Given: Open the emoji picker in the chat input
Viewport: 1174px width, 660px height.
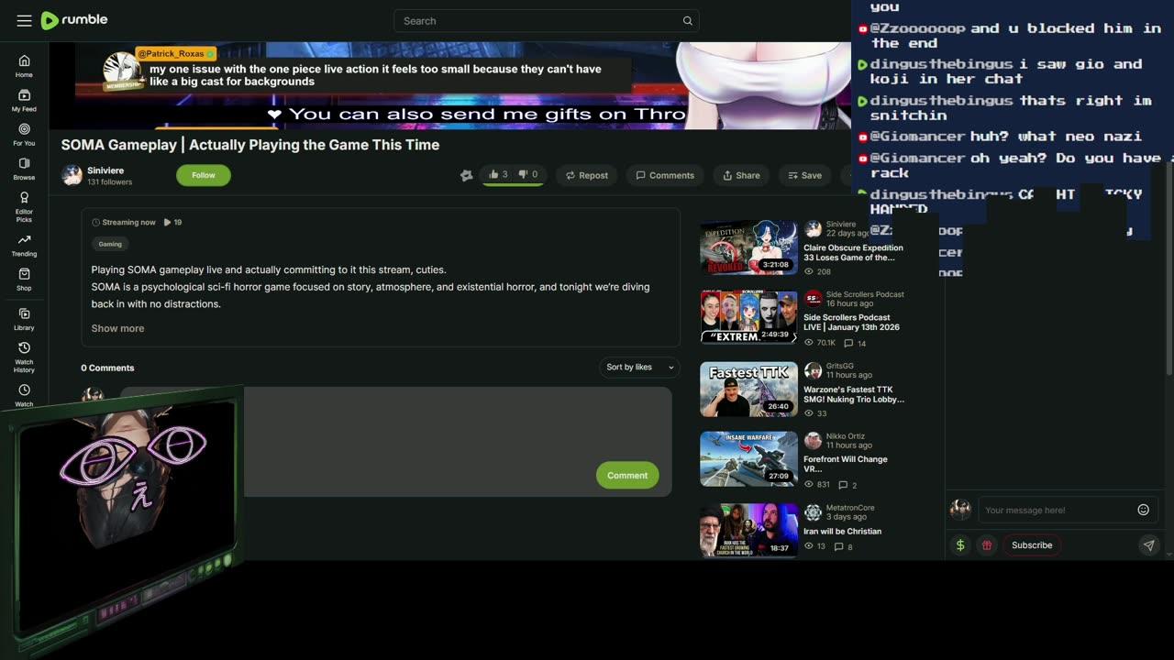Looking at the screenshot, I should tap(1143, 509).
